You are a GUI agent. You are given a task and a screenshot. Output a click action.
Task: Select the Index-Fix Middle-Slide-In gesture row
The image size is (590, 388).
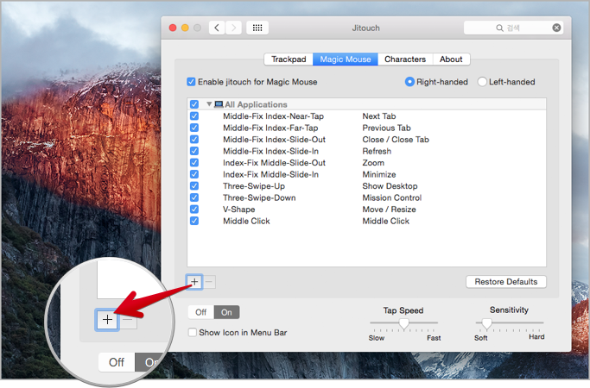(366, 174)
